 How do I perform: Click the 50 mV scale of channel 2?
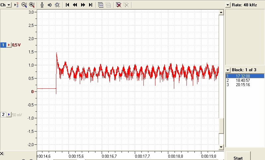pos(17,115)
